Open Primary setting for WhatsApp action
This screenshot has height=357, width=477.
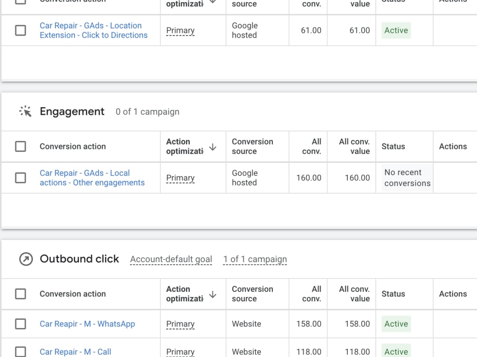[x=180, y=324]
